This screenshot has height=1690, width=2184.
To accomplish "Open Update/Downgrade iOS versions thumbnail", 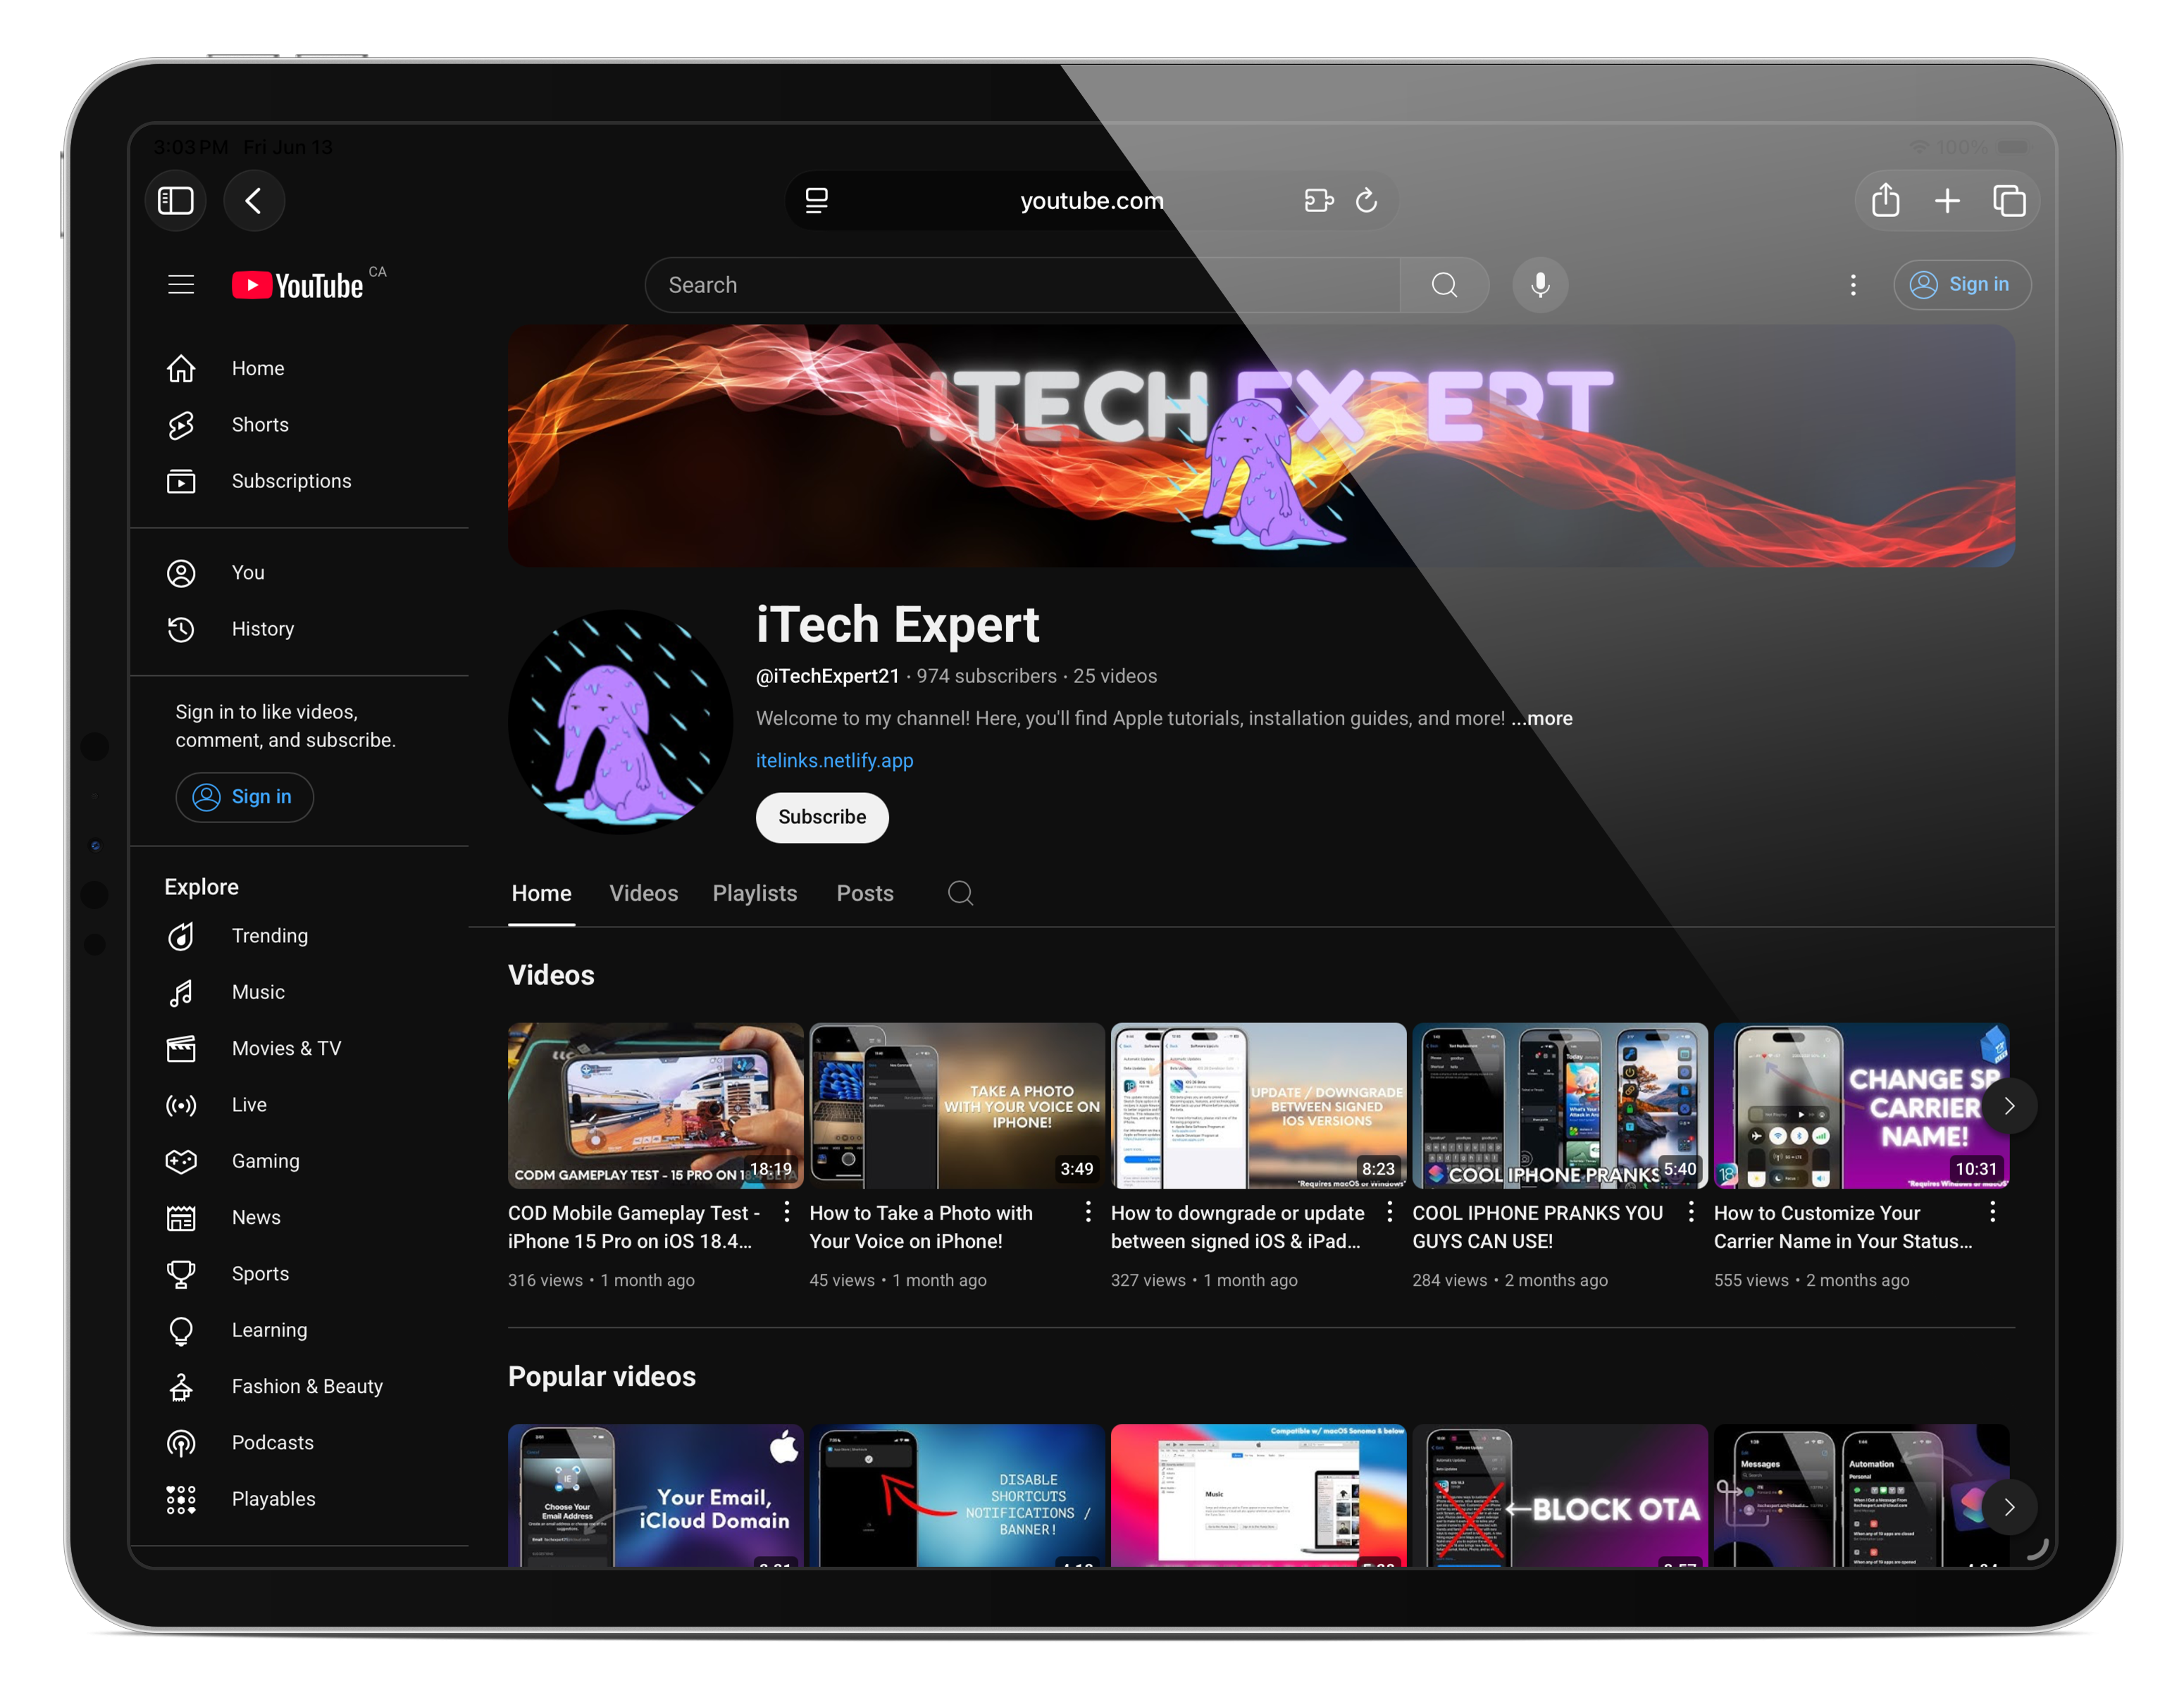I will point(1258,1106).
